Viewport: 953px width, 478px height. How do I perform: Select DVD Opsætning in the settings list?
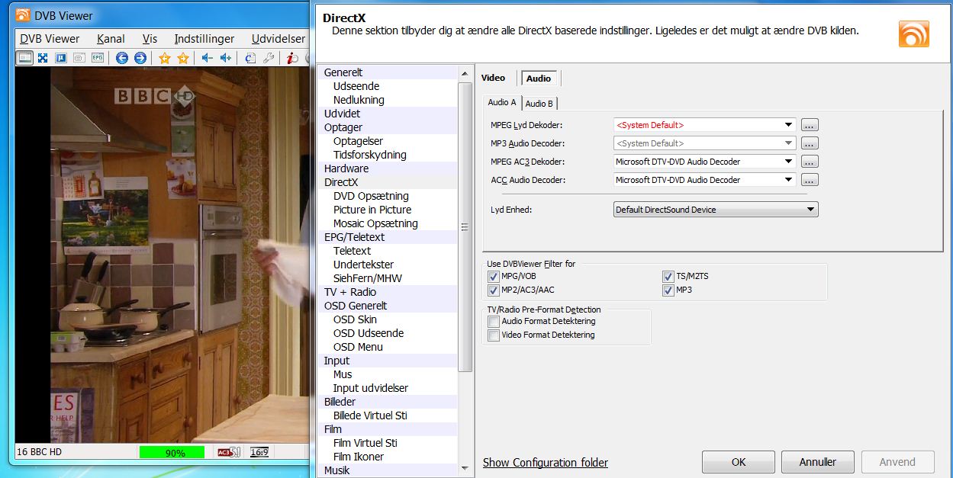tap(371, 196)
